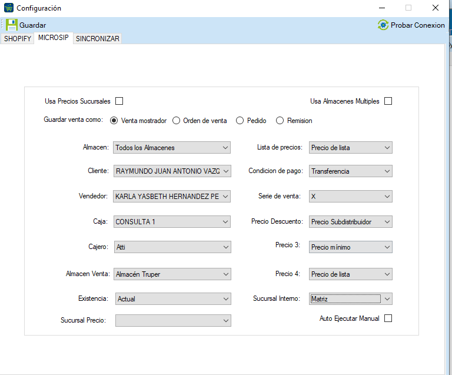452x375 pixels.
Task: Click the "Sucursal Interno:" label
Action: point(277,298)
